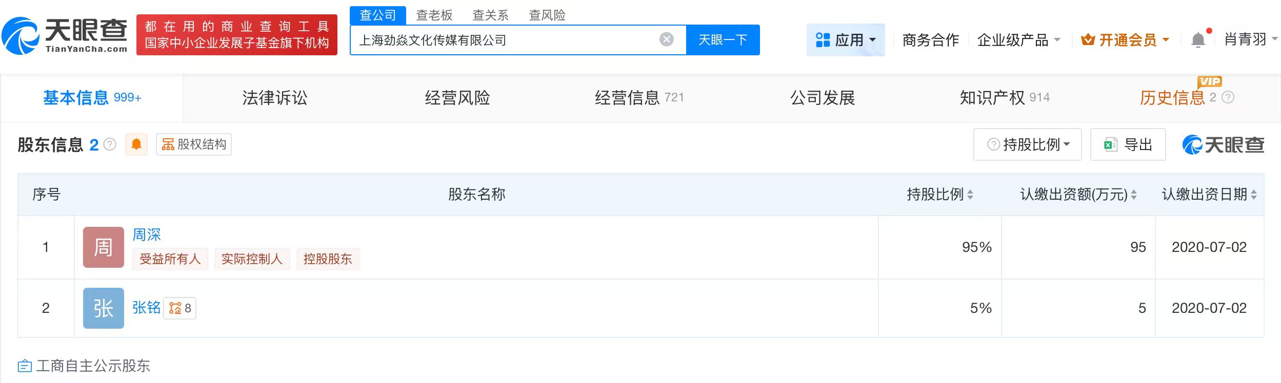Click the orange alert bell beside 股东信息
Viewport: 1281px width, 383px height.
pyautogui.click(x=136, y=144)
